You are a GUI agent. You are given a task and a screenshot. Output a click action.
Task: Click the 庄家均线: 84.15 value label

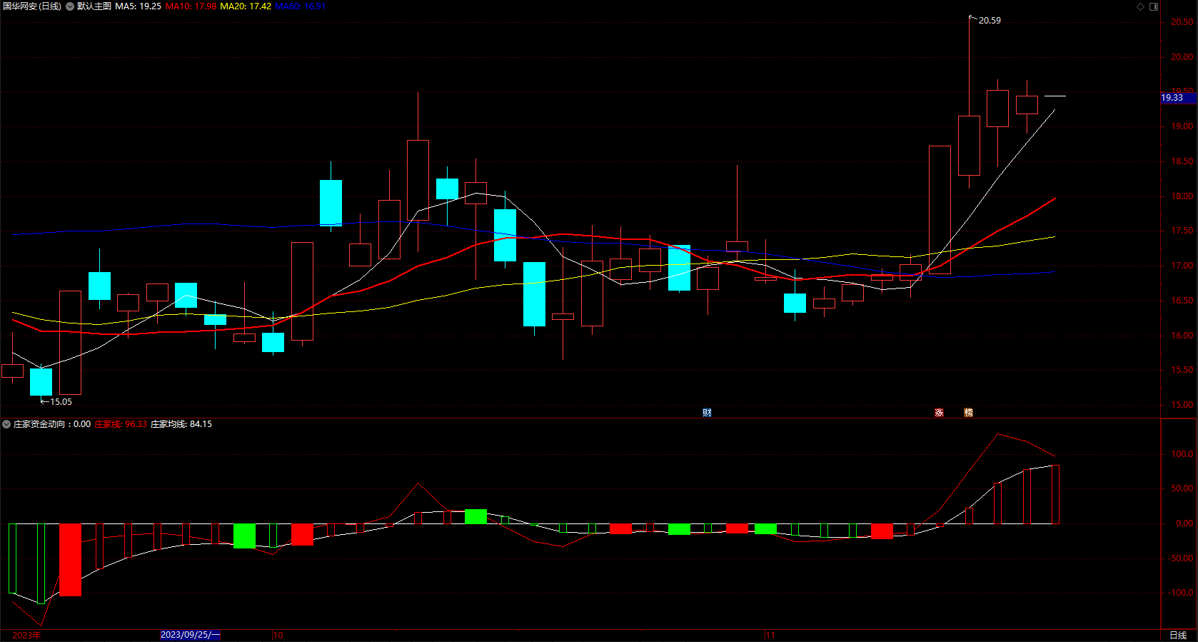pos(181,424)
